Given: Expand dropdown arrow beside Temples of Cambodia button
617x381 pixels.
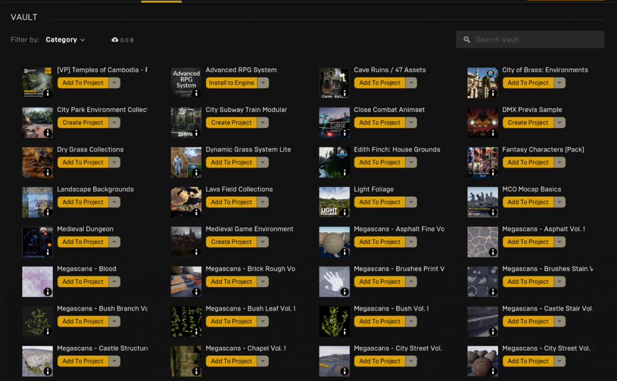Looking at the screenshot, I should [114, 83].
